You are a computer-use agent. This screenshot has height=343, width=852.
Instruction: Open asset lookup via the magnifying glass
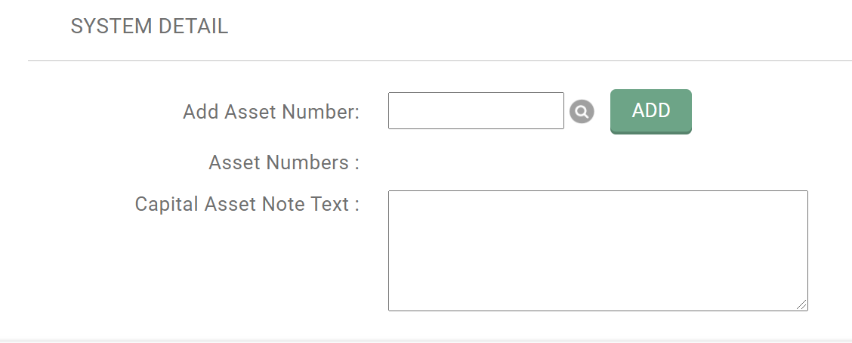point(582,112)
